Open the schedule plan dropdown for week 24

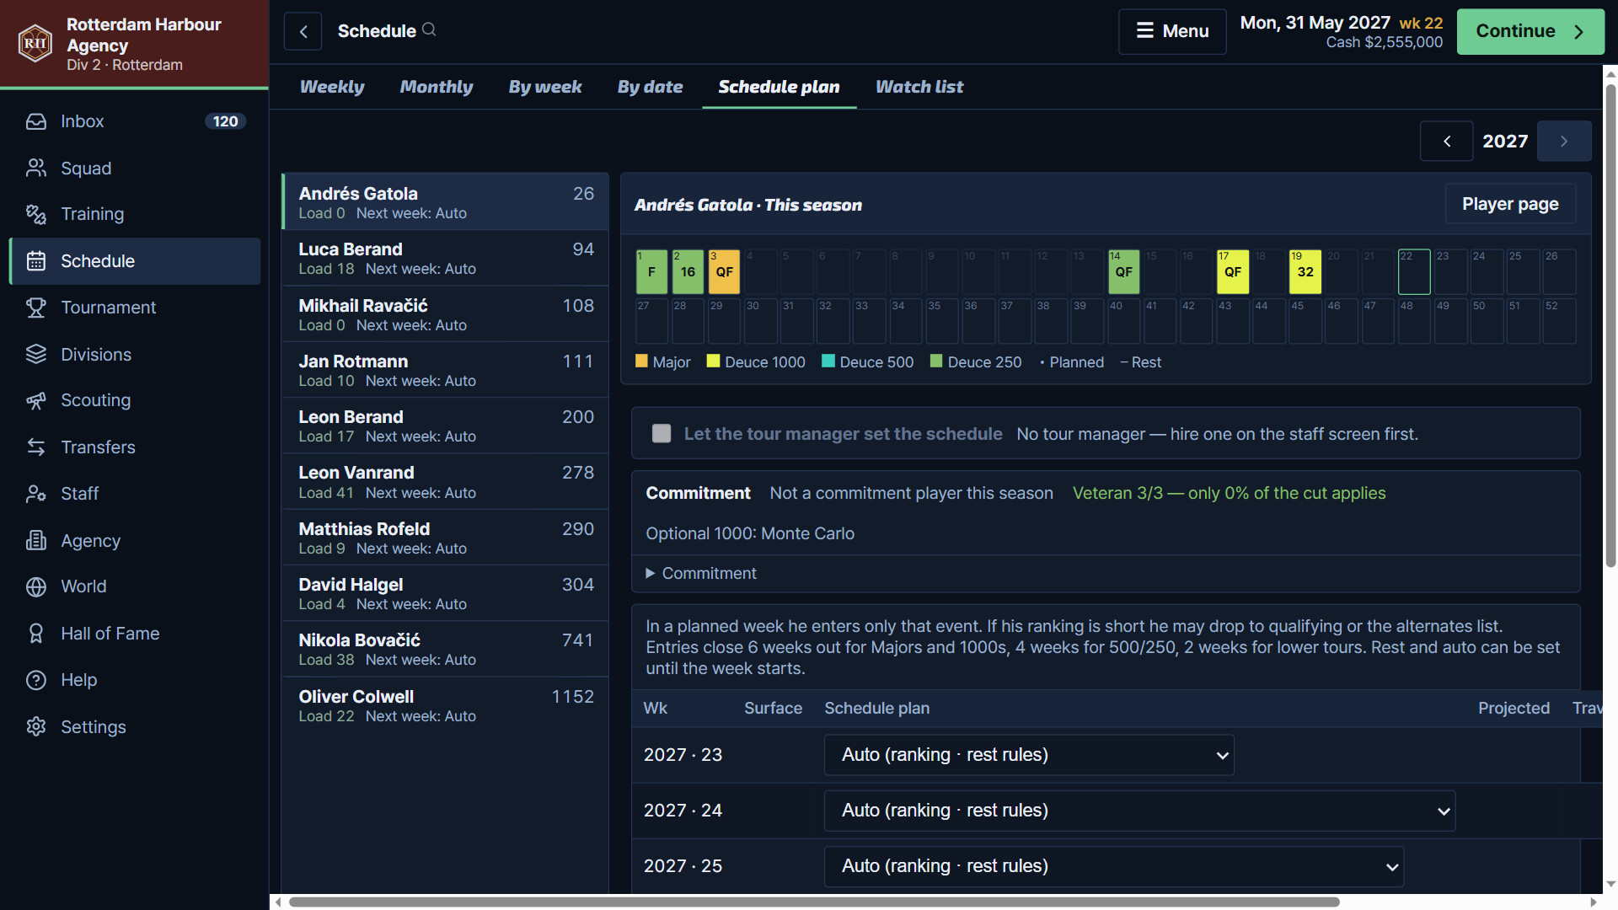pos(1139,810)
